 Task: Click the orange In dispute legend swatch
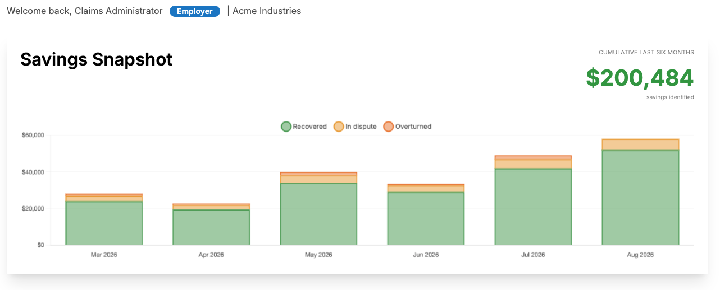coord(339,127)
